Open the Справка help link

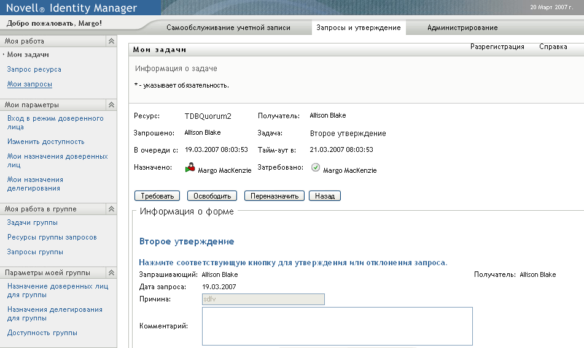tap(553, 47)
